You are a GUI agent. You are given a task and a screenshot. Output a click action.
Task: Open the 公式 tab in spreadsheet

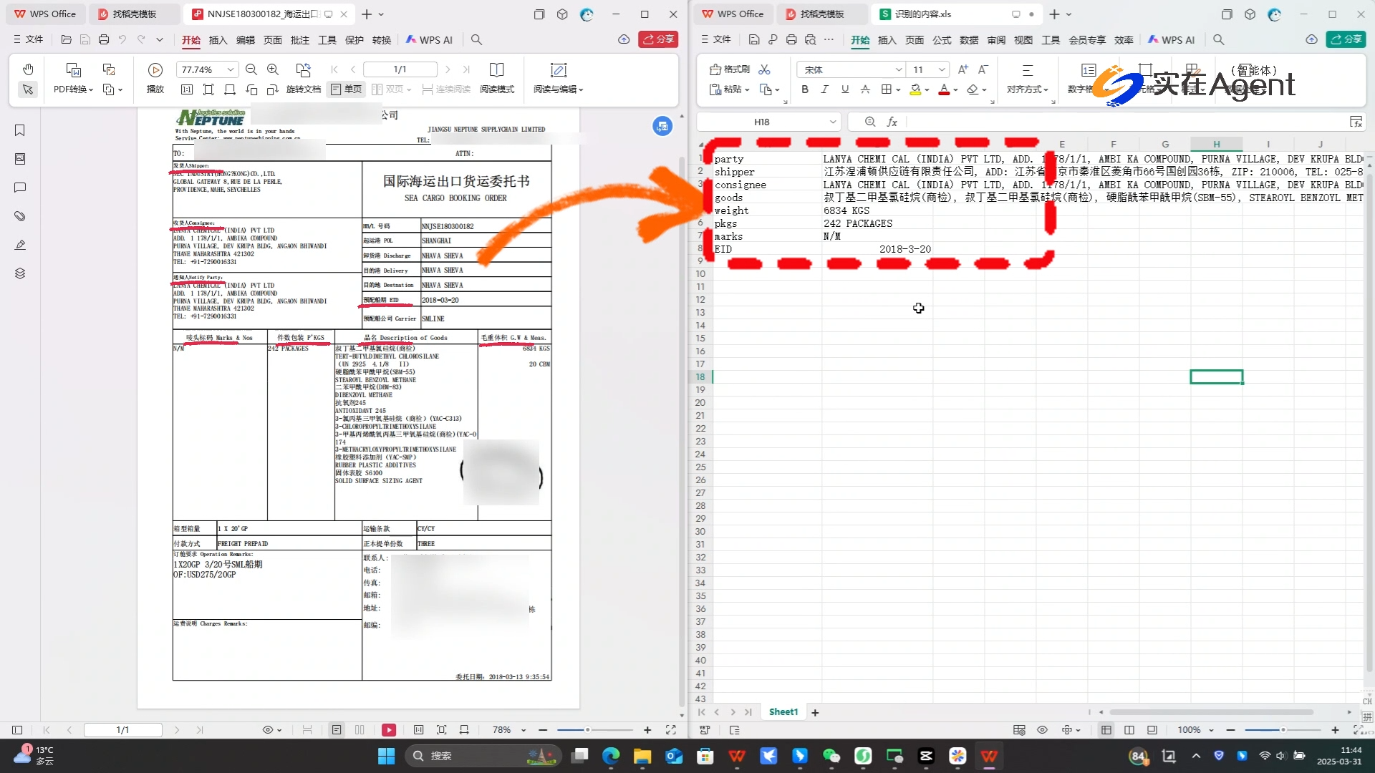tap(942, 40)
